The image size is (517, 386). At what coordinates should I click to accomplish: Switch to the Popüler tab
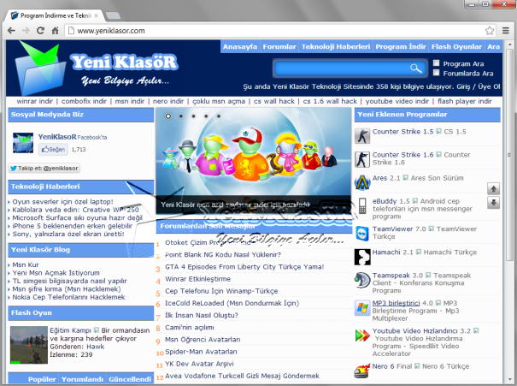tap(43, 379)
